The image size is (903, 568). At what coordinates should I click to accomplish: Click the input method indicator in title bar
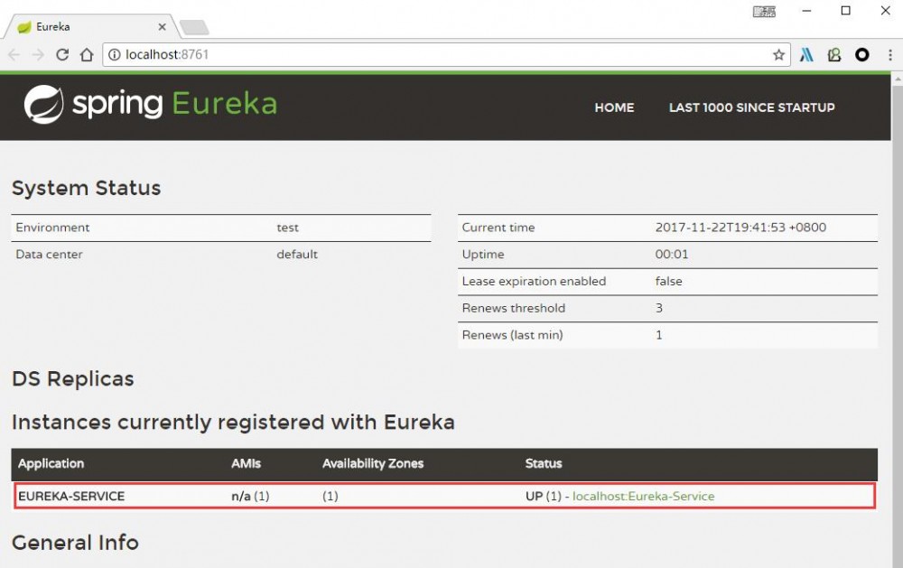(x=764, y=12)
